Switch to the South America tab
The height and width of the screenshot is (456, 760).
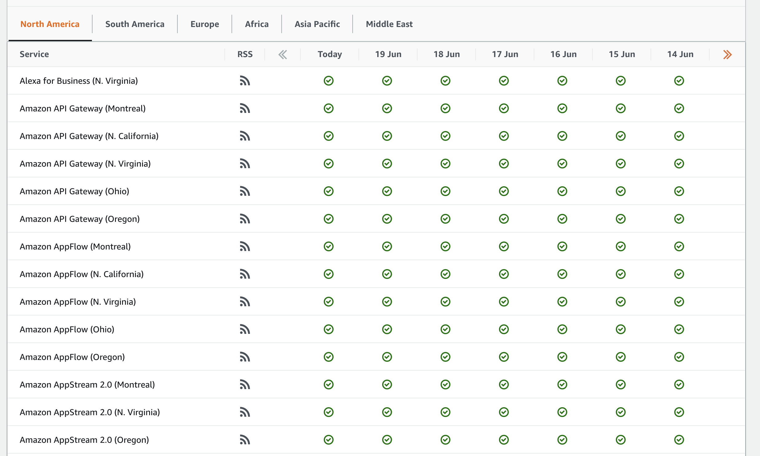[x=135, y=23]
